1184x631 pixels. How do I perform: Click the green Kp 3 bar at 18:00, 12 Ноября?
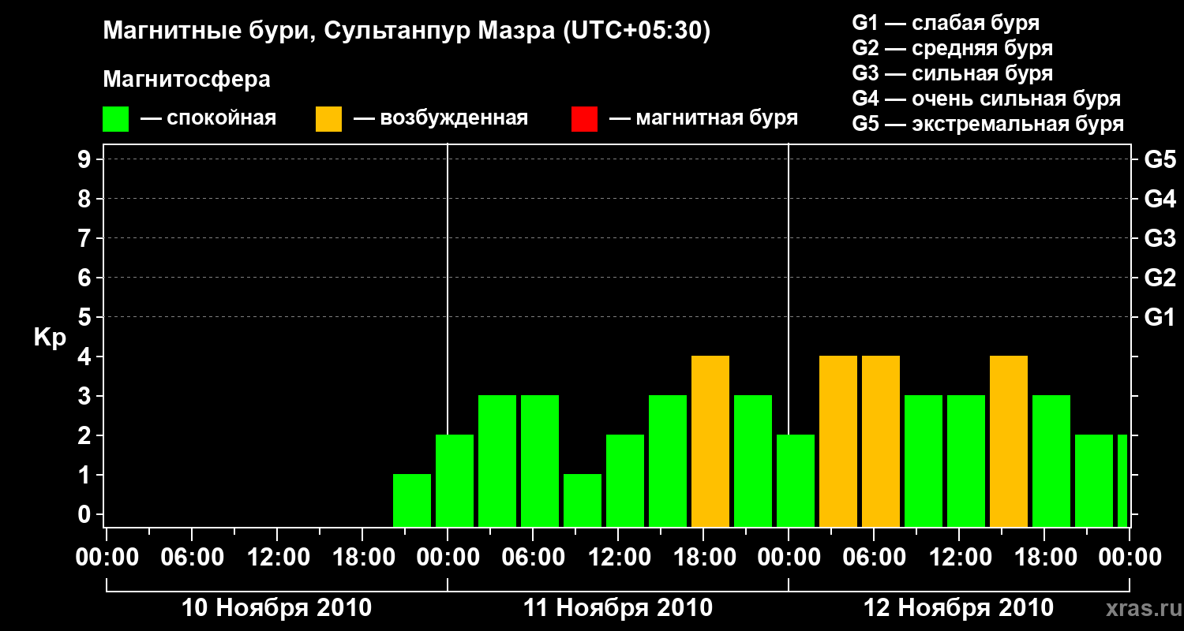[1051, 461]
